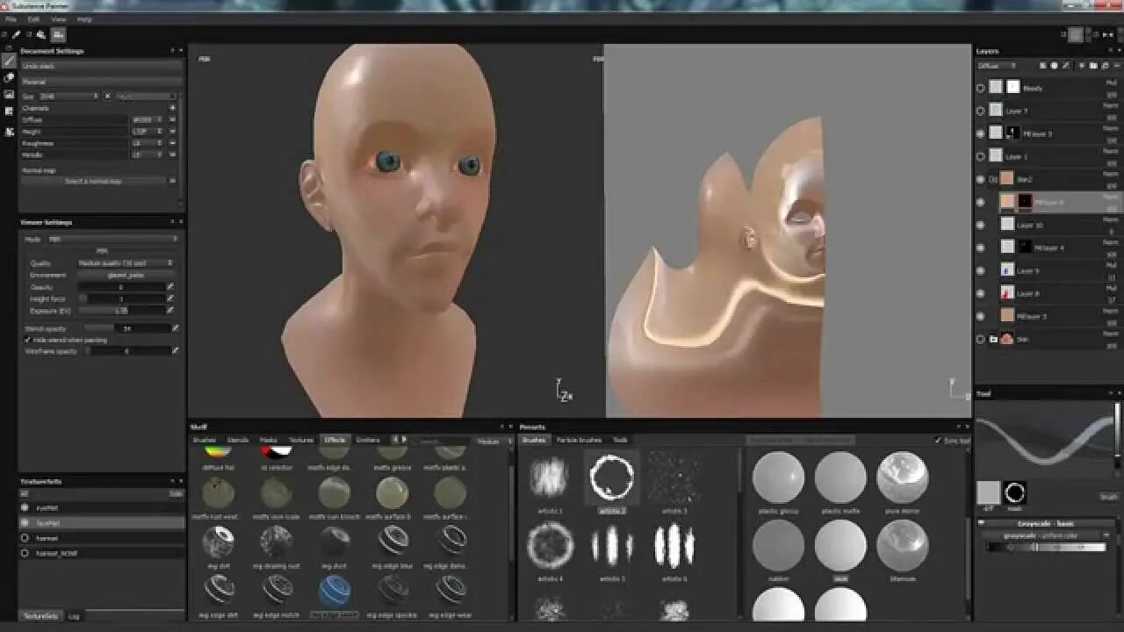Select the eyeMat texture set
1124x632 pixels.
[x=101, y=507]
